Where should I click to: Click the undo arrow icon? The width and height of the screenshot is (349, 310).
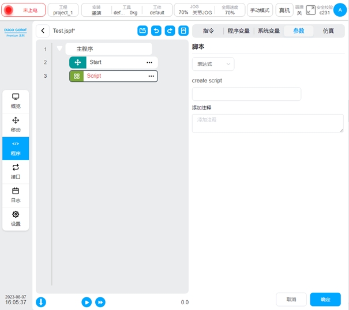156,31
